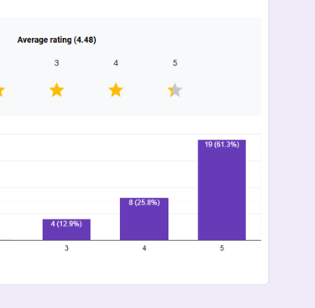Click the star under rating 4
Viewport: 315px width, 308px height.
click(116, 90)
